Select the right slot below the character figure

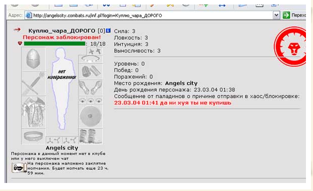click(x=70, y=140)
